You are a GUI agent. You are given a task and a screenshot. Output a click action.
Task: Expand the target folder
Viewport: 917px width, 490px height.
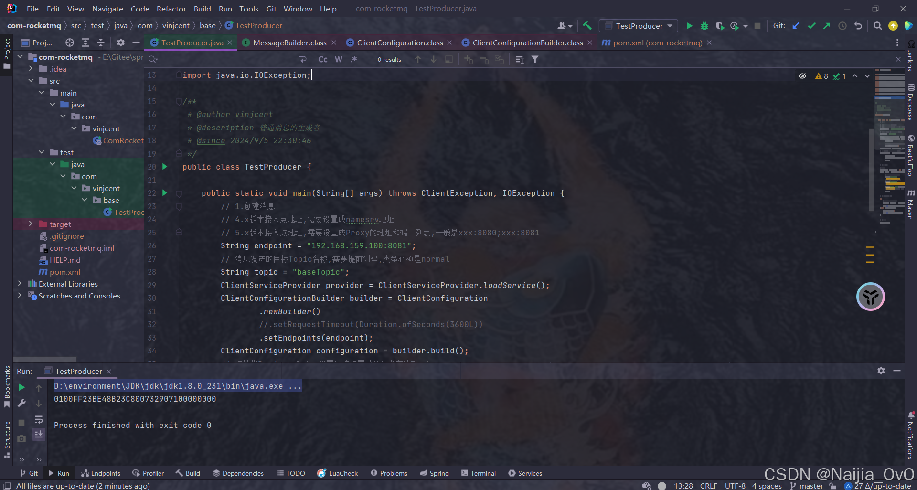(31, 224)
